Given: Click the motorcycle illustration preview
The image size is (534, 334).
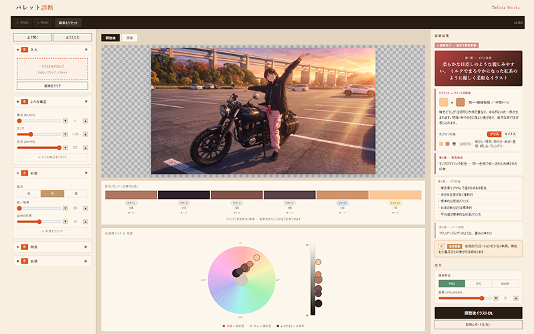Looking at the screenshot, I should pyautogui.click(x=263, y=111).
